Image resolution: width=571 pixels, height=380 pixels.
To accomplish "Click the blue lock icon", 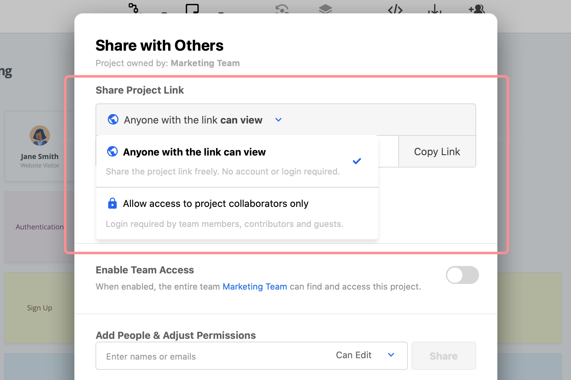I will (112, 203).
